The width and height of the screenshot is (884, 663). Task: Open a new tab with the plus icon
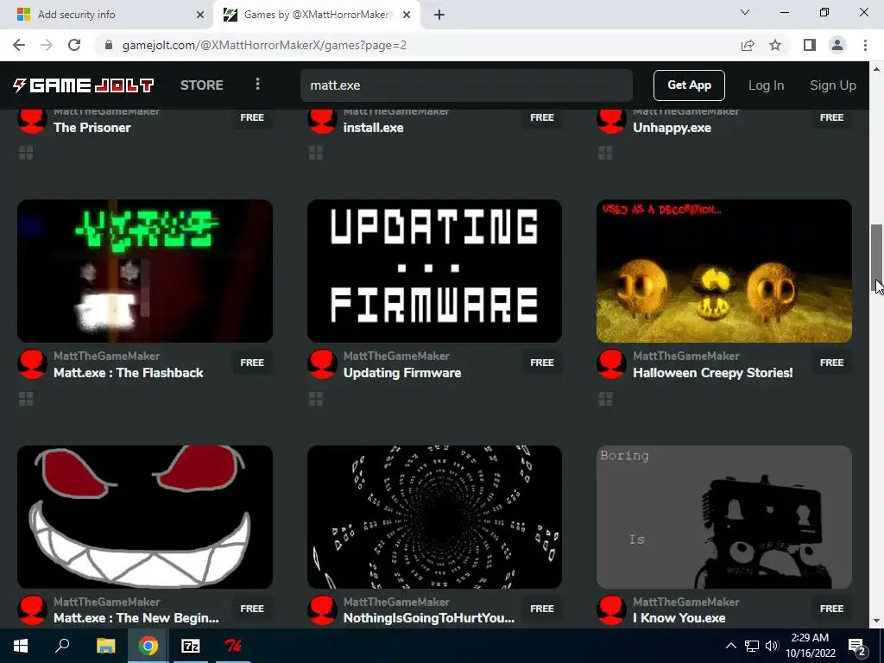point(439,15)
